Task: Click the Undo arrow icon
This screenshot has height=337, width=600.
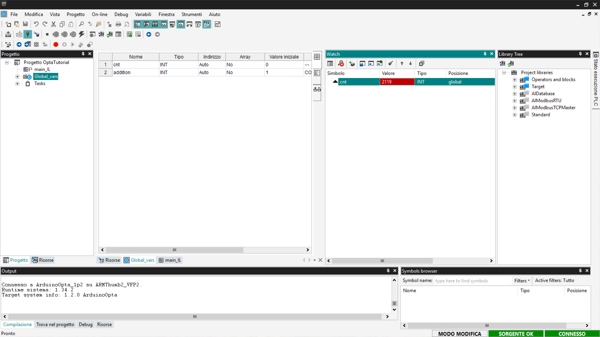Action: pyautogui.click(x=36, y=24)
